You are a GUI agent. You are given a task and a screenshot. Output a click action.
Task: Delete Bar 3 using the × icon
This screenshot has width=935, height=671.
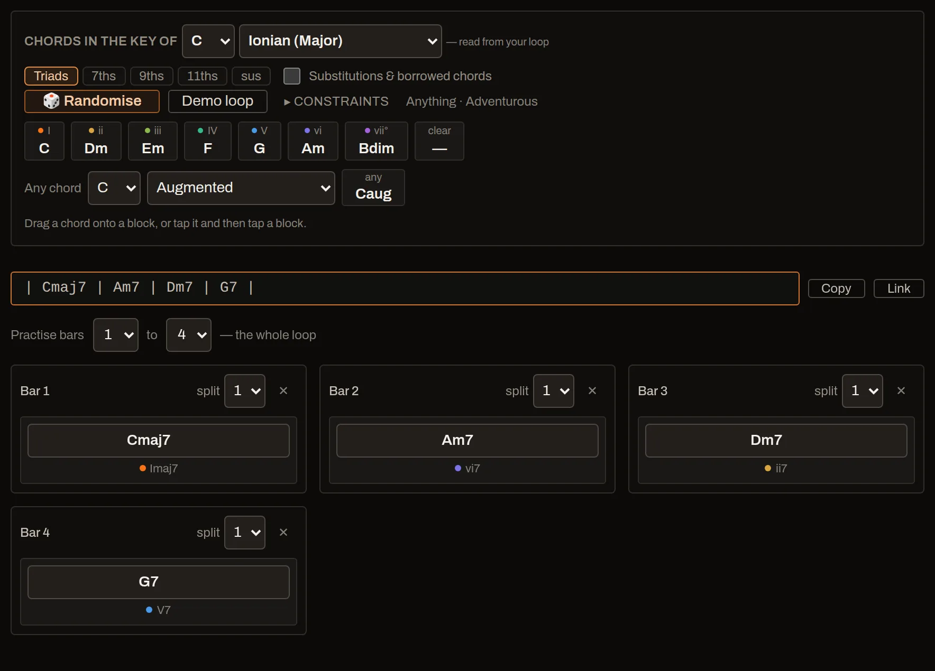pyautogui.click(x=901, y=391)
